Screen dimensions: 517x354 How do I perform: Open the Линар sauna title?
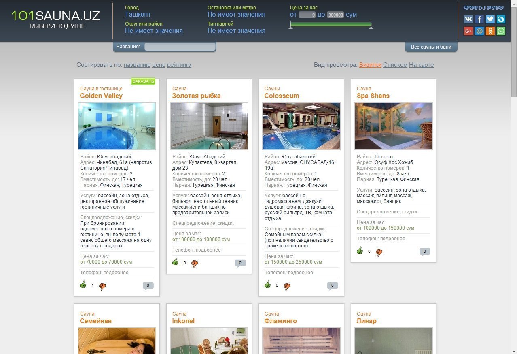tap(367, 321)
